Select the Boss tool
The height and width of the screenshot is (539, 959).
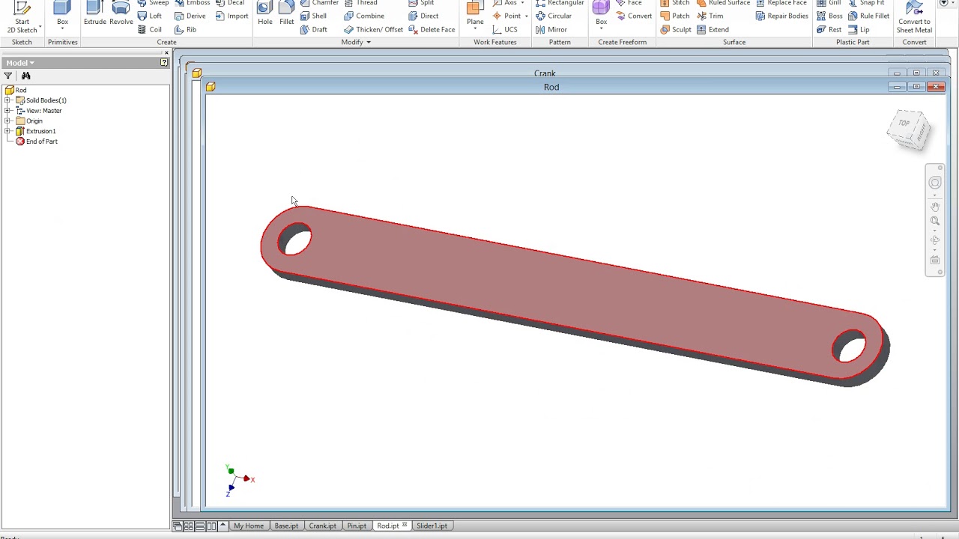tap(830, 16)
